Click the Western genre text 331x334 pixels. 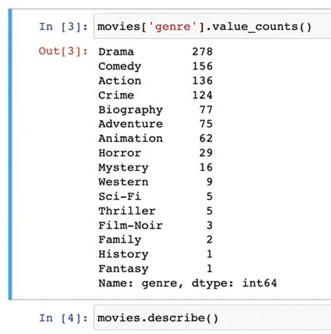123,182
